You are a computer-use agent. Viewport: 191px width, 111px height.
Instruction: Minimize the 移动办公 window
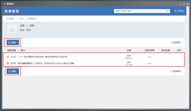[x=180, y=4]
